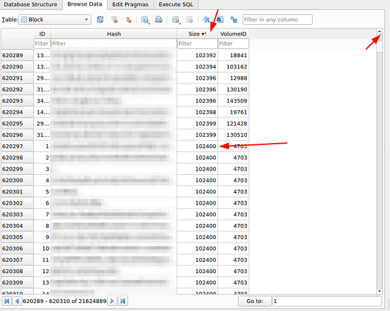
Task: Jump to the first page of records
Action: tap(7, 301)
